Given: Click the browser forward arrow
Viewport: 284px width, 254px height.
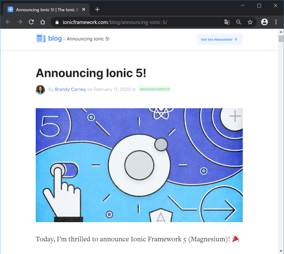Looking at the screenshot, I should [20, 22].
